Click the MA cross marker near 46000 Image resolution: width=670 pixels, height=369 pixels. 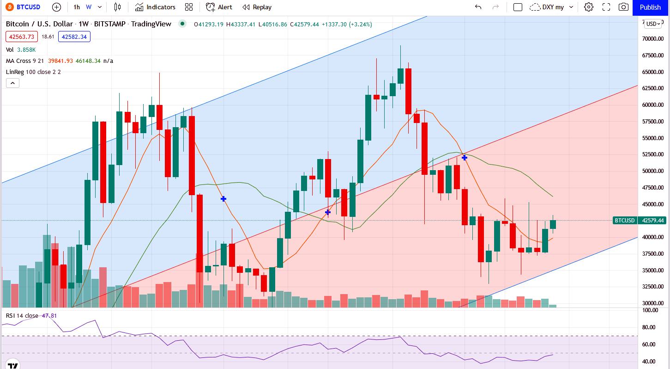point(223,199)
